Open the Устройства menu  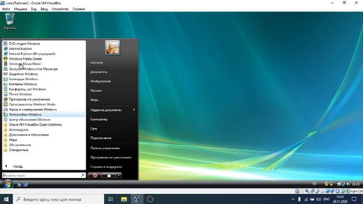[60, 9]
